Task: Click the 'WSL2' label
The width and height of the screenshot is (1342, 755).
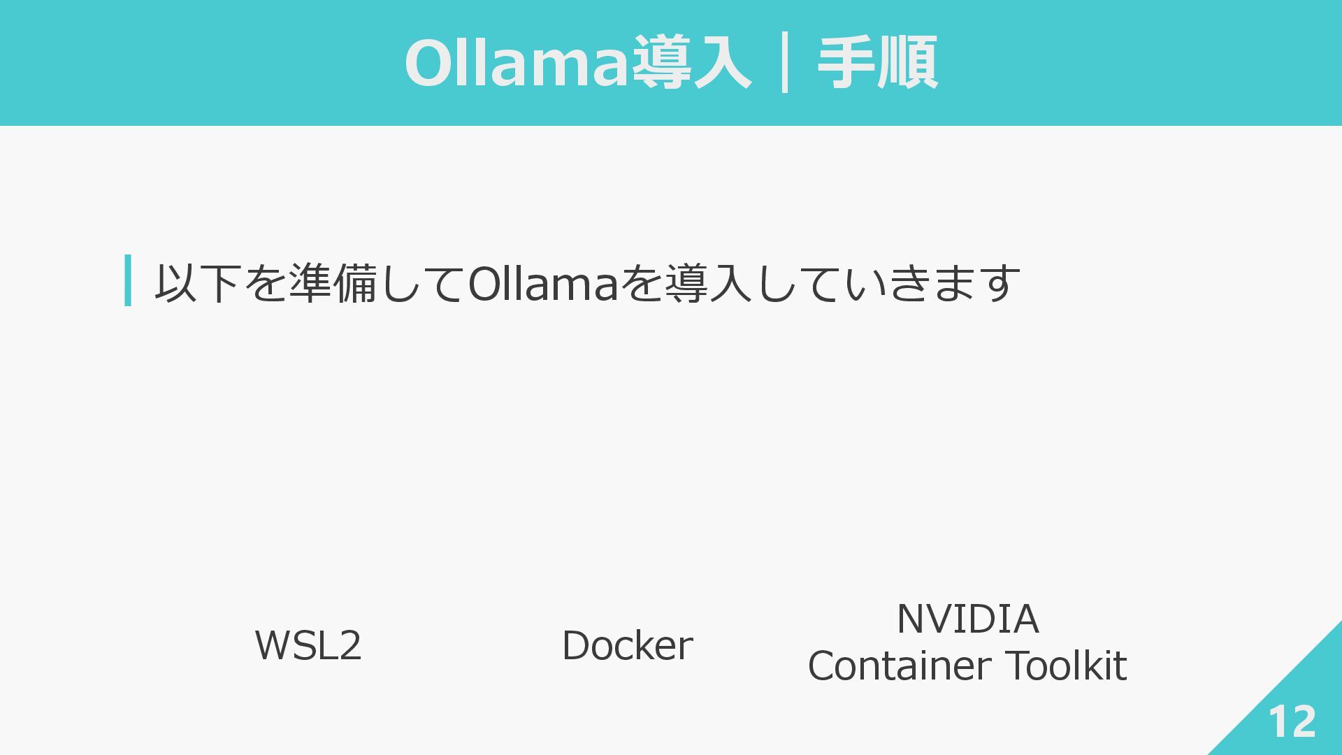Action: pos(308,645)
